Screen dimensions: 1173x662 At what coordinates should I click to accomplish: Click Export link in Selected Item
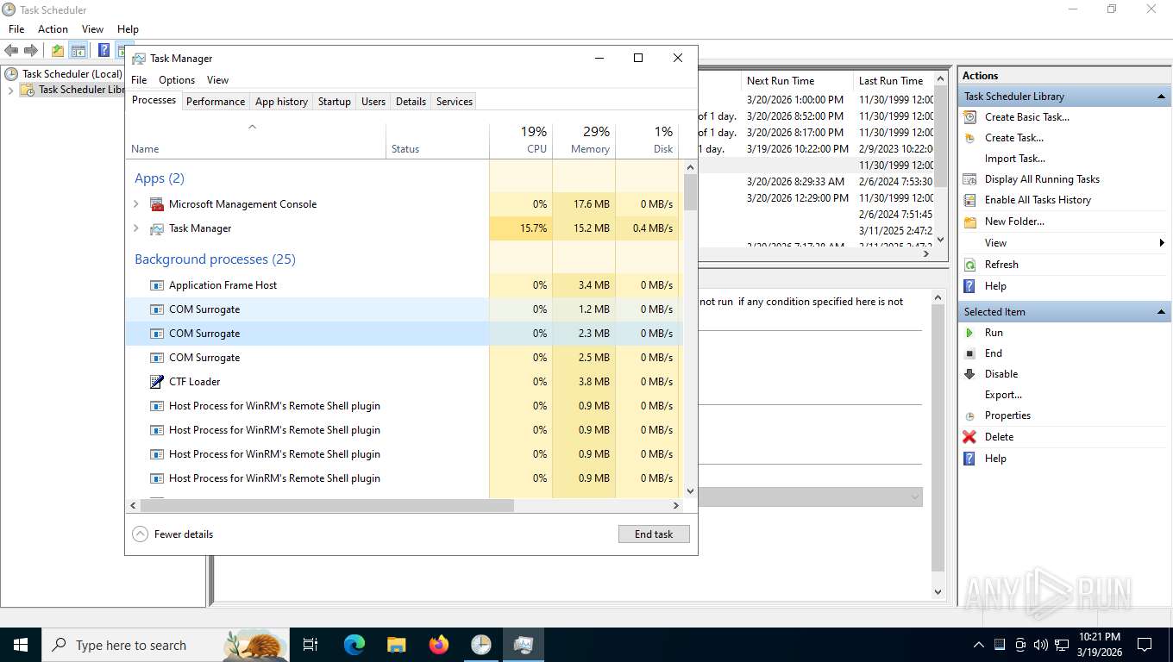click(x=1003, y=395)
